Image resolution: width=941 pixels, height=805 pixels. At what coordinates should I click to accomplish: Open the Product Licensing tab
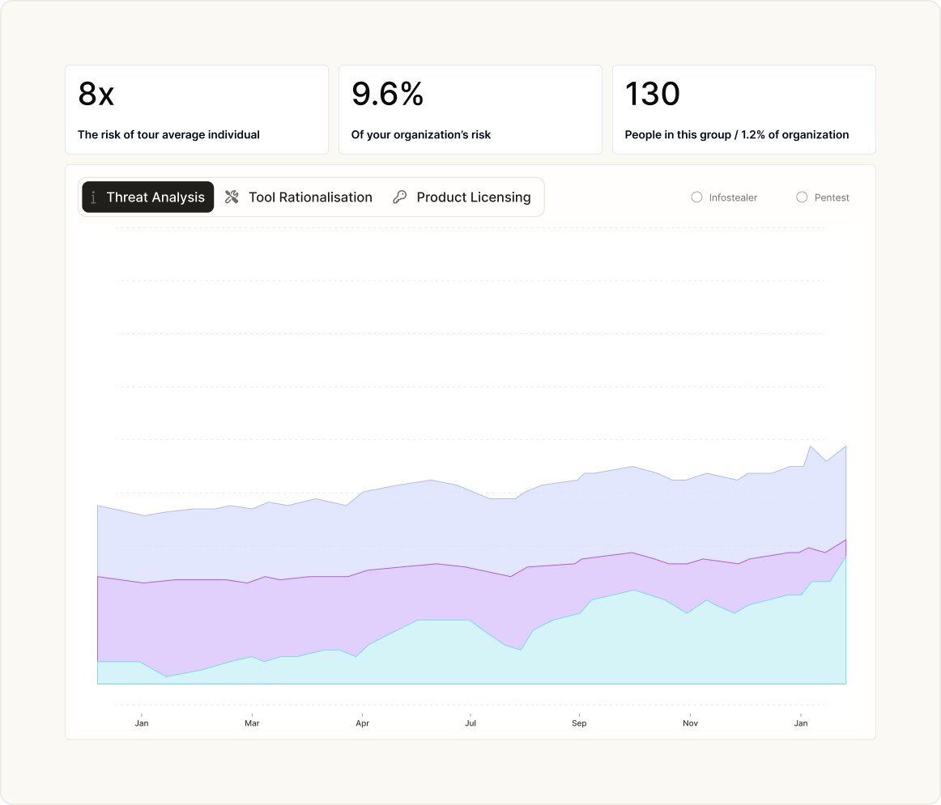point(462,197)
